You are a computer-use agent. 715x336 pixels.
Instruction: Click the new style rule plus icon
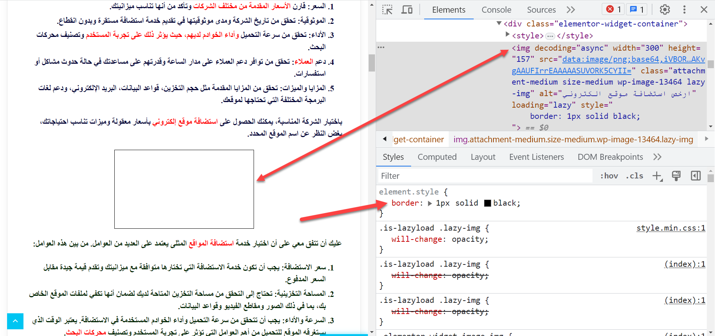coord(657,176)
